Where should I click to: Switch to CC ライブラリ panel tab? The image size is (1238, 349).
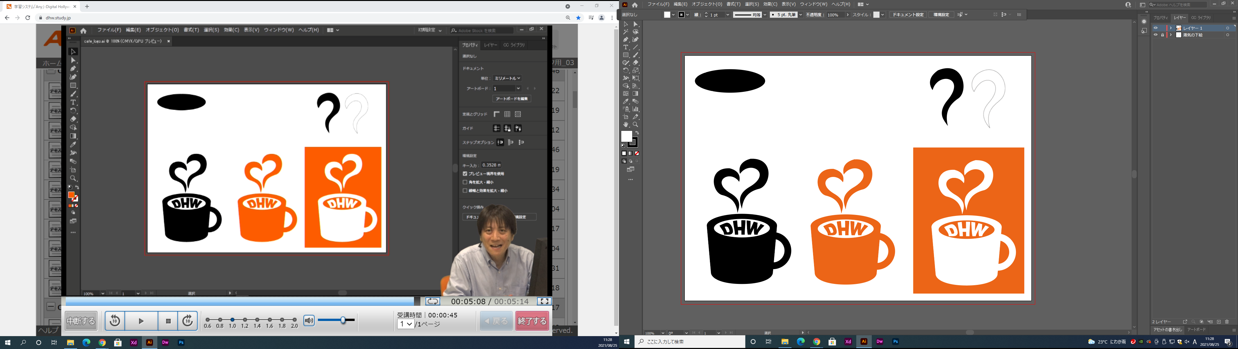point(1201,18)
